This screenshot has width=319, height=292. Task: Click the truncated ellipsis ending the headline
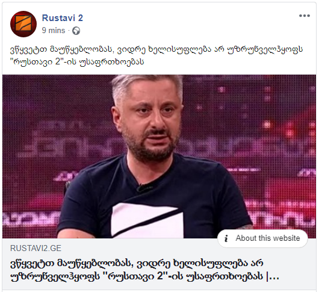[274, 277]
